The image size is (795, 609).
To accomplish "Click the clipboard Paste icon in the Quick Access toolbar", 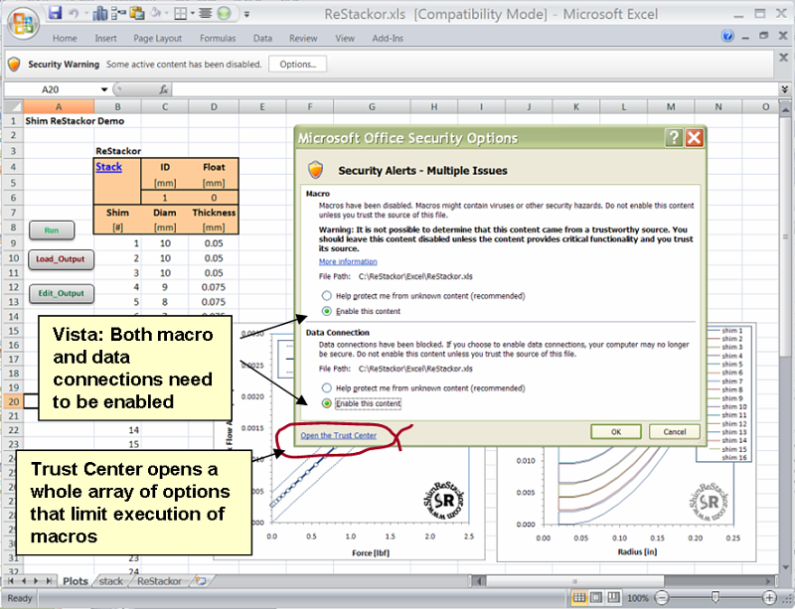I will (x=137, y=13).
